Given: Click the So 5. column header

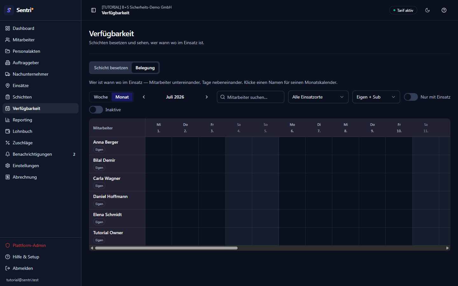Looking at the screenshot, I should 266,128.
